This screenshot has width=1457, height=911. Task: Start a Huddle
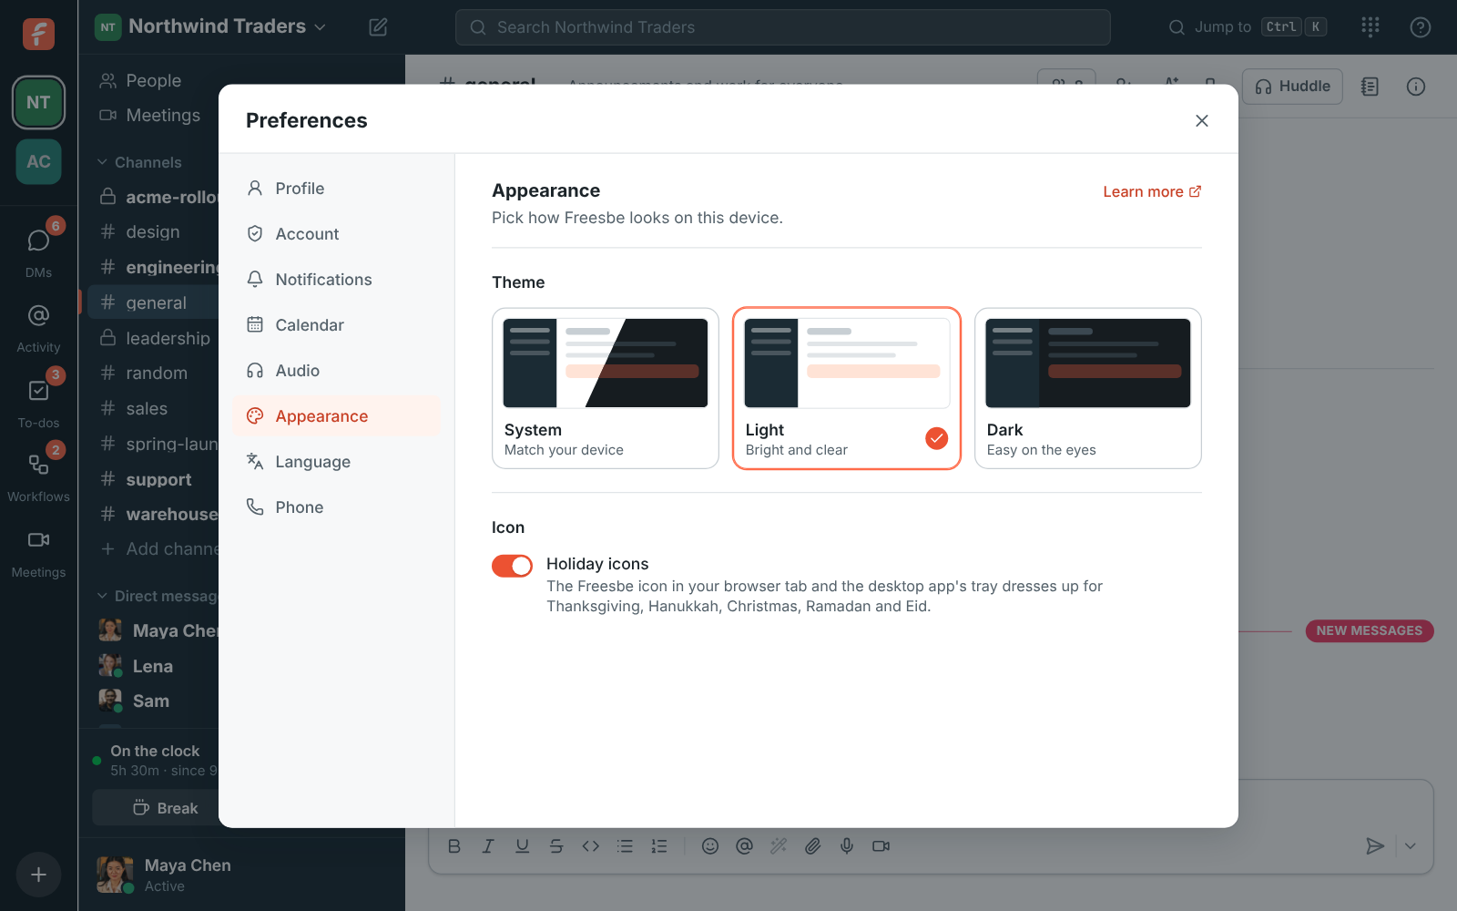(x=1292, y=87)
